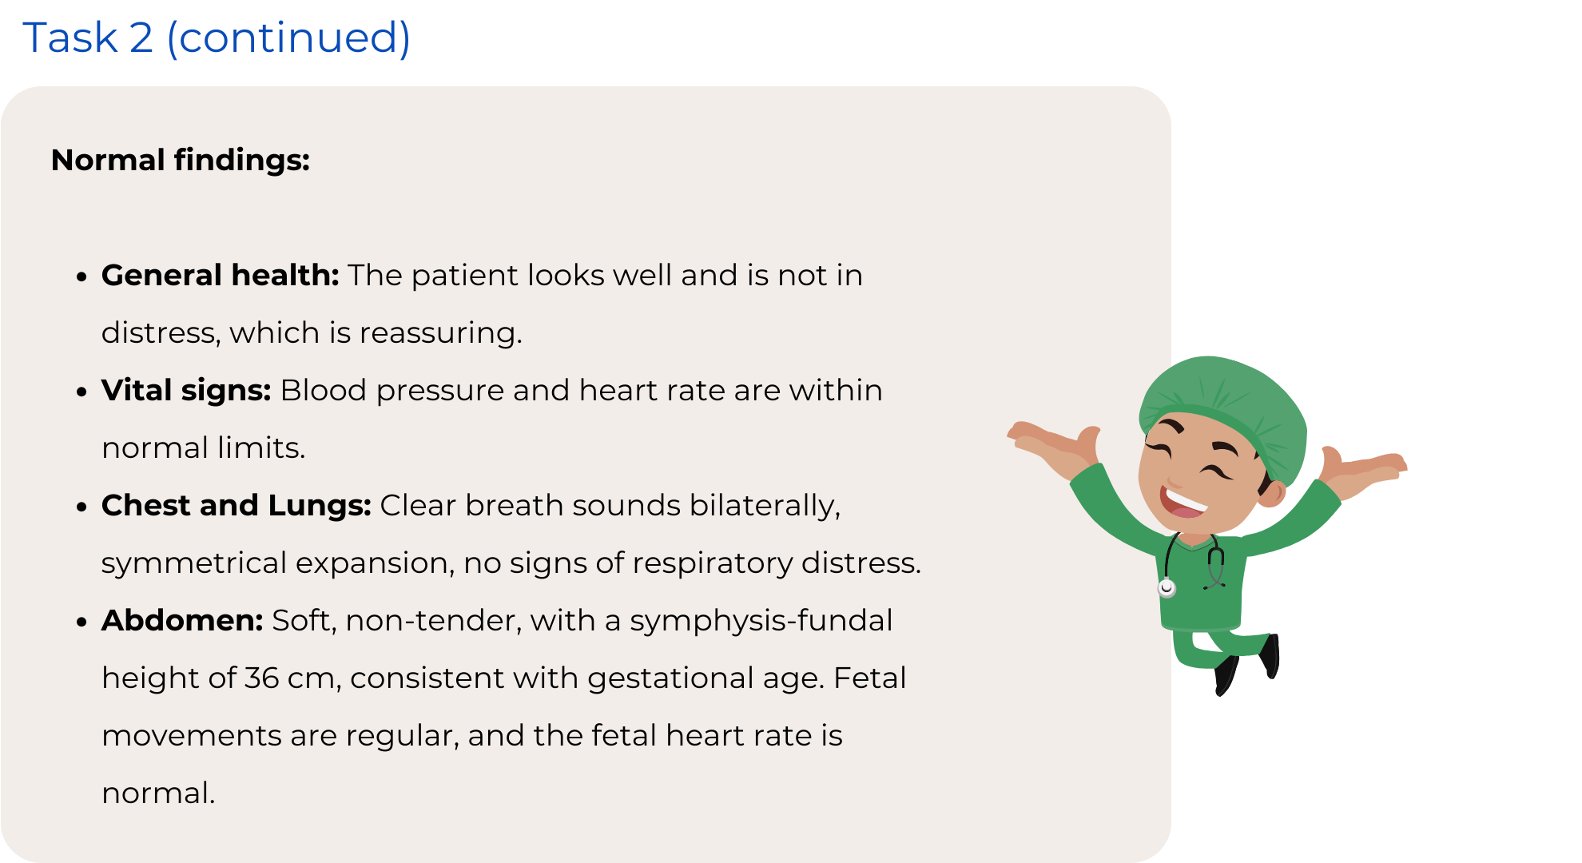Click the text 'symphysis-fundal'

click(x=761, y=621)
